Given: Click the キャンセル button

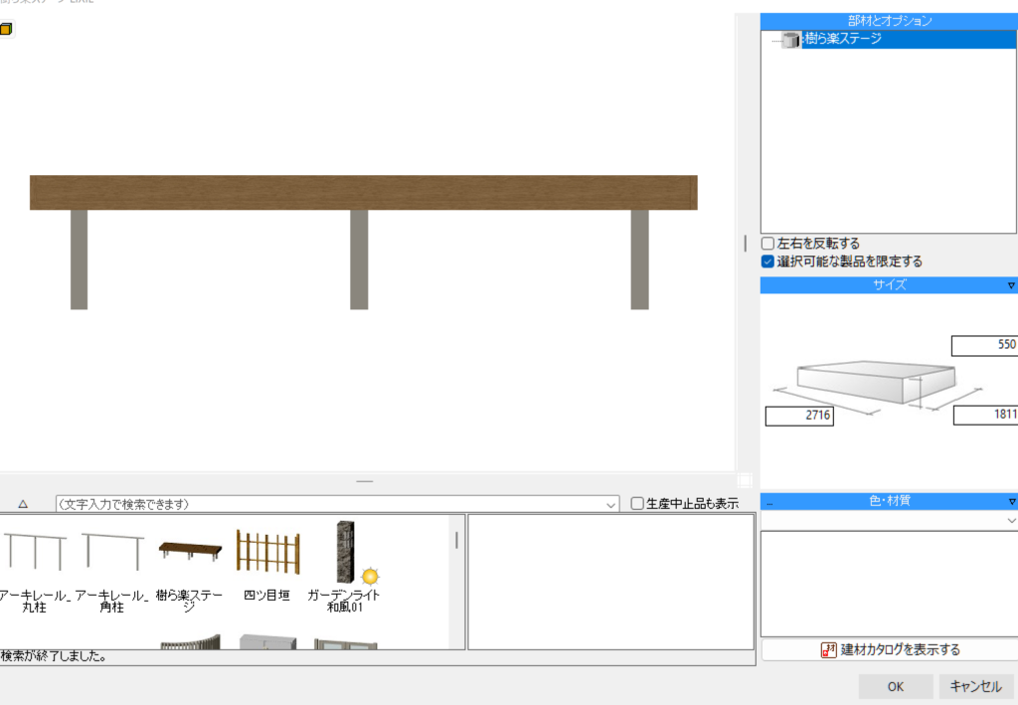Looking at the screenshot, I should point(975,686).
